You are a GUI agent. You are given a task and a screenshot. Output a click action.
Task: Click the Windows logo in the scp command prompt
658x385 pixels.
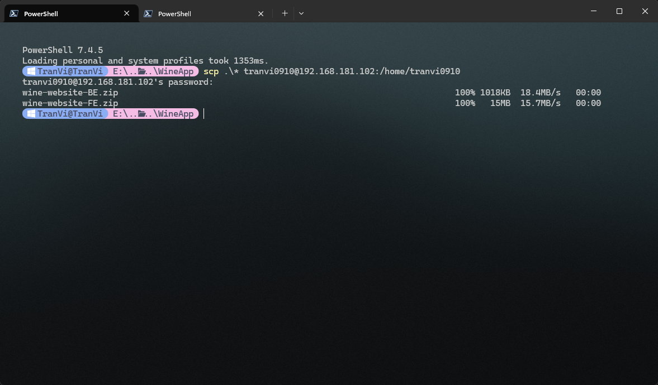pos(31,71)
